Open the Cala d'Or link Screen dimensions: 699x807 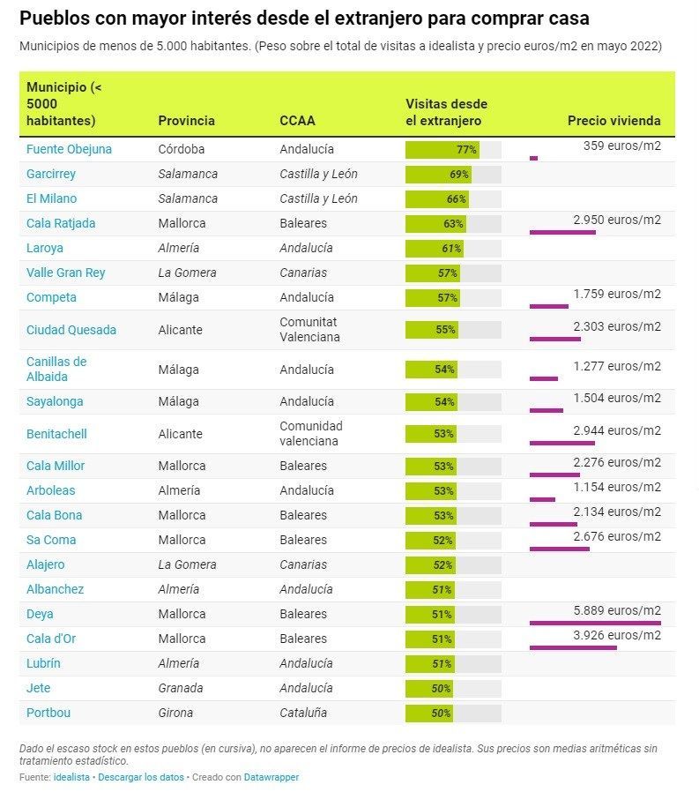pos(51,639)
